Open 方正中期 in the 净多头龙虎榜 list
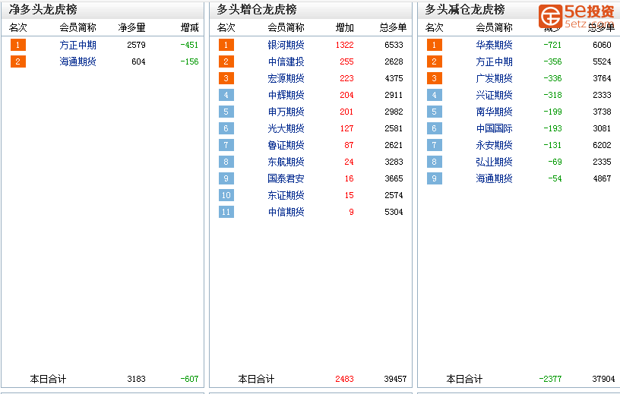The height and width of the screenshot is (394, 620). (78, 45)
